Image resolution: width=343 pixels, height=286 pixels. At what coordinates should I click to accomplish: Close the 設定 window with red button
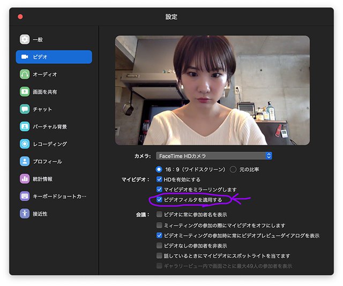[20, 17]
